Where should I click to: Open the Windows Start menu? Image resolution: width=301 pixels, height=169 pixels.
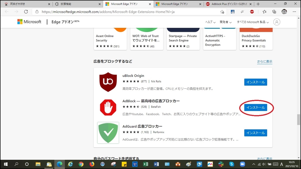click(x=6, y=164)
